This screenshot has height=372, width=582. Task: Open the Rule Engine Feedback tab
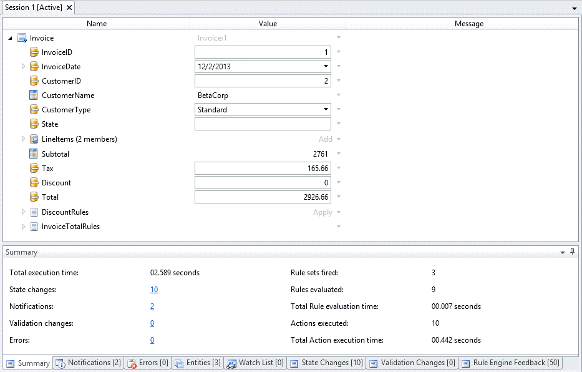(511, 363)
